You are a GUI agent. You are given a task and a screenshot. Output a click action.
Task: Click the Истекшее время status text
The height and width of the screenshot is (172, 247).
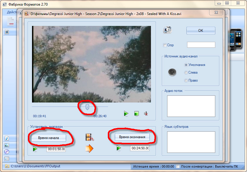(x=154, y=166)
